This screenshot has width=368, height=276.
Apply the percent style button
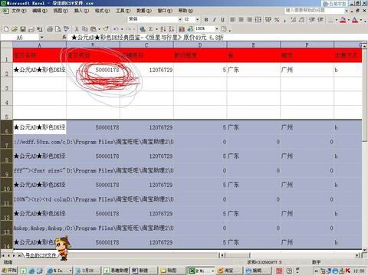277,19
